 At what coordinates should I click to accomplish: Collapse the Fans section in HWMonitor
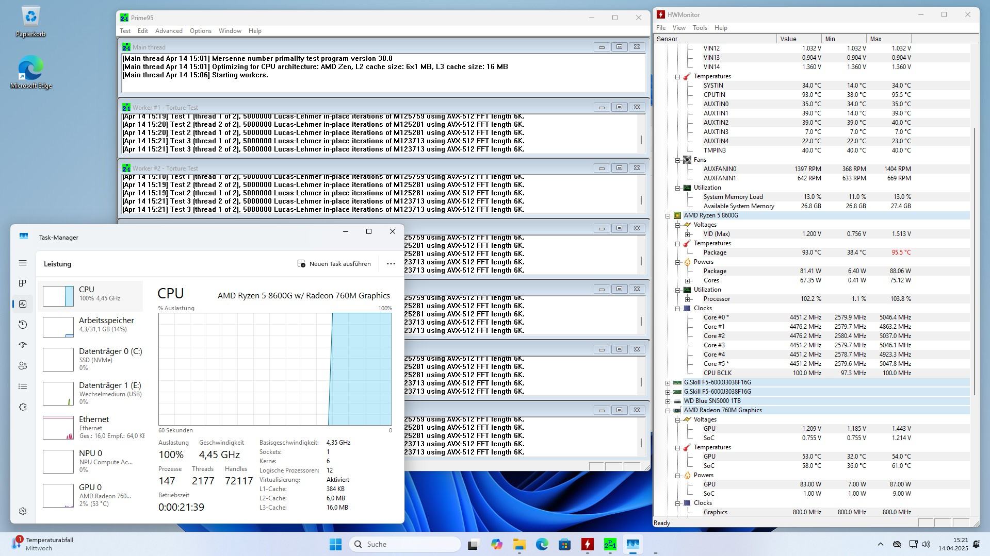pos(677,160)
